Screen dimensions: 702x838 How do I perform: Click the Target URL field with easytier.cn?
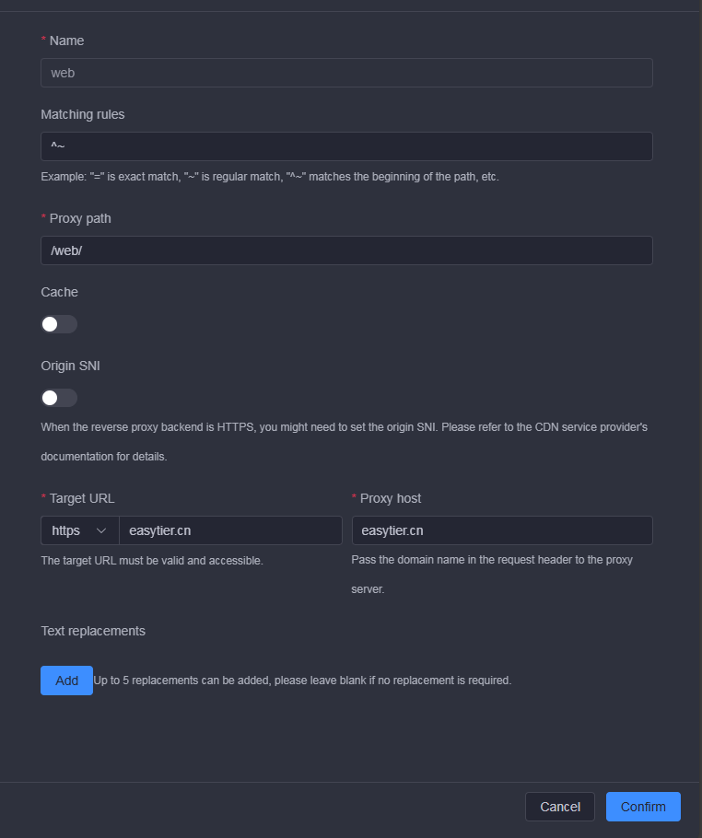tap(230, 530)
